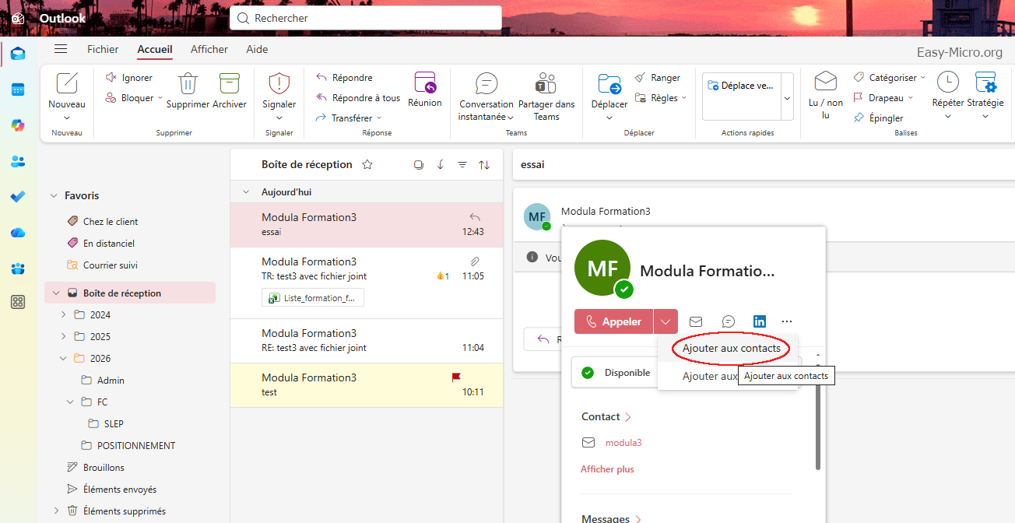This screenshot has width=1015, height=523.
Task: Click the envelope icon in contact card
Action: (696, 321)
